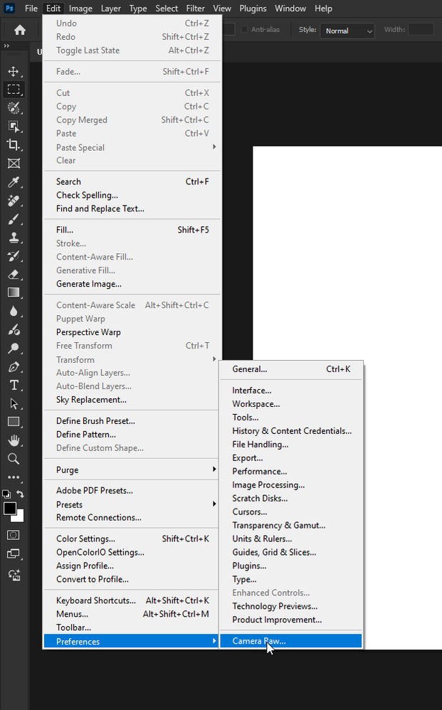
Task: Toggle the Anti-alias checkbox
Action: coord(245,29)
